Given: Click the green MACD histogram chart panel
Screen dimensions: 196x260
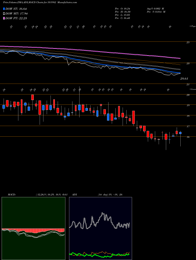Looking at the screenshot, I should tap(33, 228).
